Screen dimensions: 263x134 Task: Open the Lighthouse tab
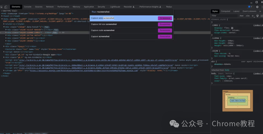pos(115,7)
